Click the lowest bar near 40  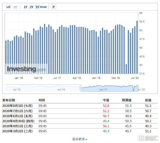[126, 69]
